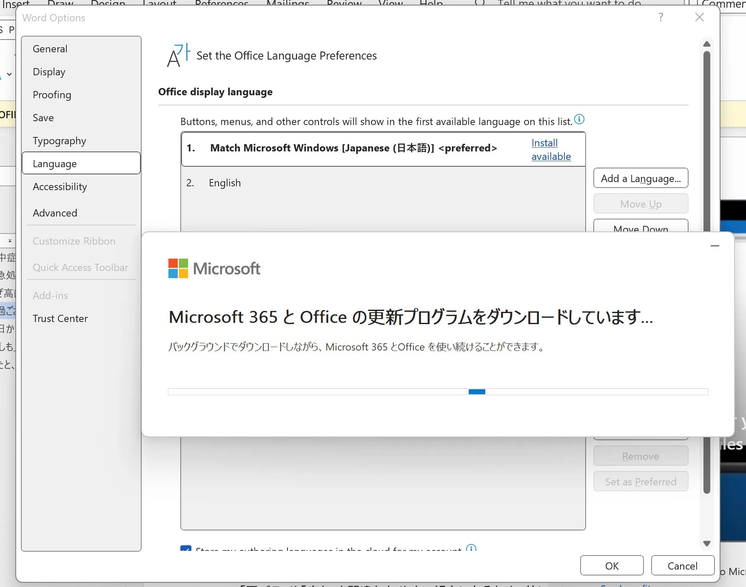This screenshot has height=587, width=746.
Task: Click the Move Up button
Action: pyautogui.click(x=641, y=204)
